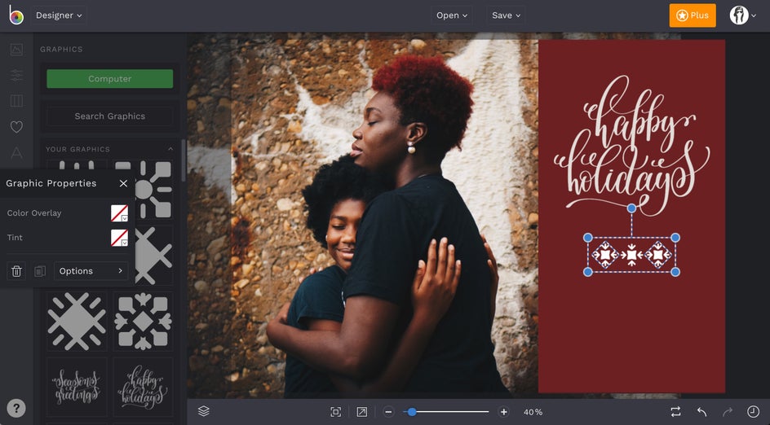The width and height of the screenshot is (770, 425).
Task: Open the Save menu
Action: (506, 15)
